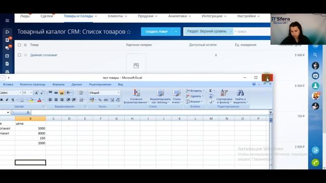The width and height of the screenshot is (326, 183).
Task: Open Двойной стеклопакет product link
Action: [x=44, y=55]
